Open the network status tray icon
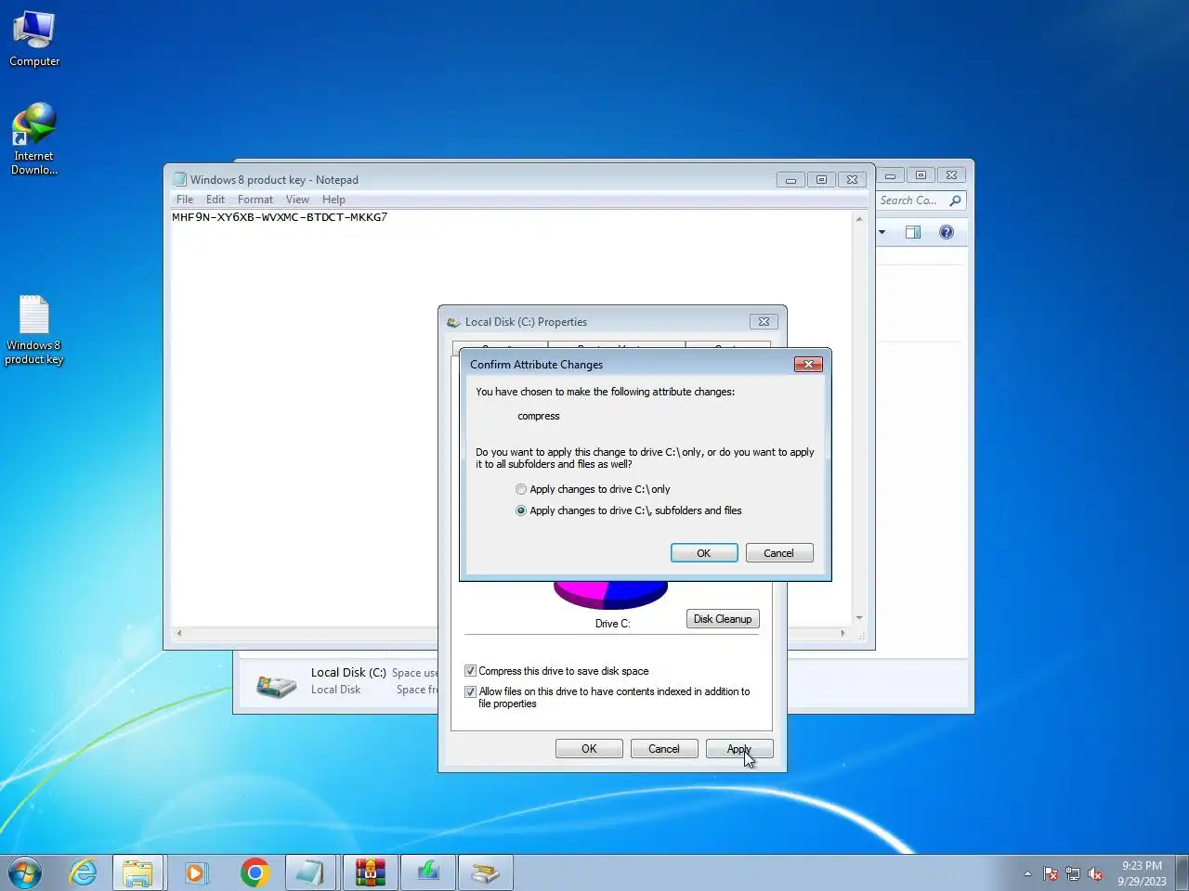 point(1073,873)
